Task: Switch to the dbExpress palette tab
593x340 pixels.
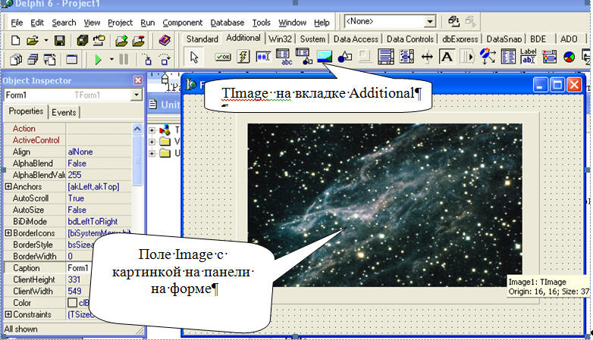Action: tap(460, 39)
